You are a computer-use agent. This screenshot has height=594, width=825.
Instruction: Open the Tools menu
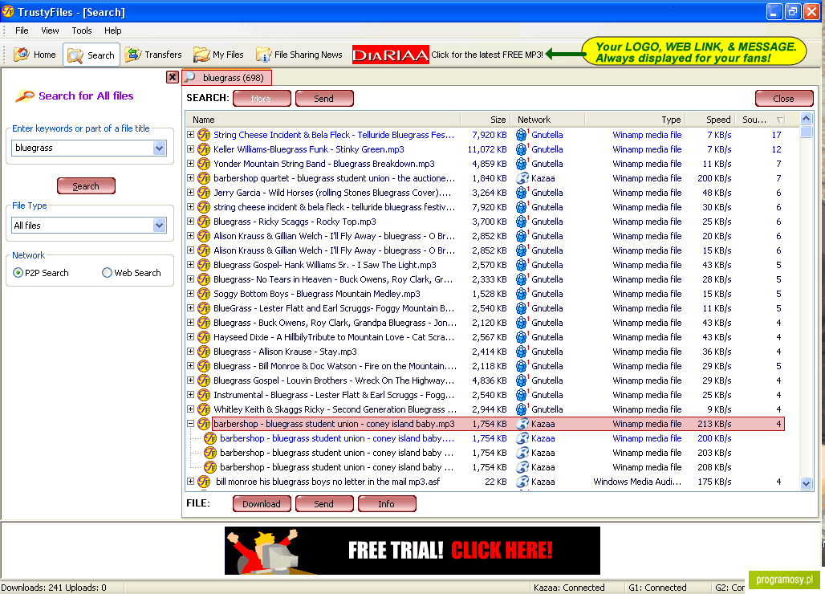[82, 31]
